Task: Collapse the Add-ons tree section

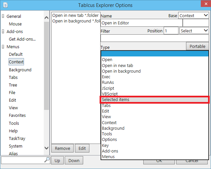Action: click(x=3, y=31)
